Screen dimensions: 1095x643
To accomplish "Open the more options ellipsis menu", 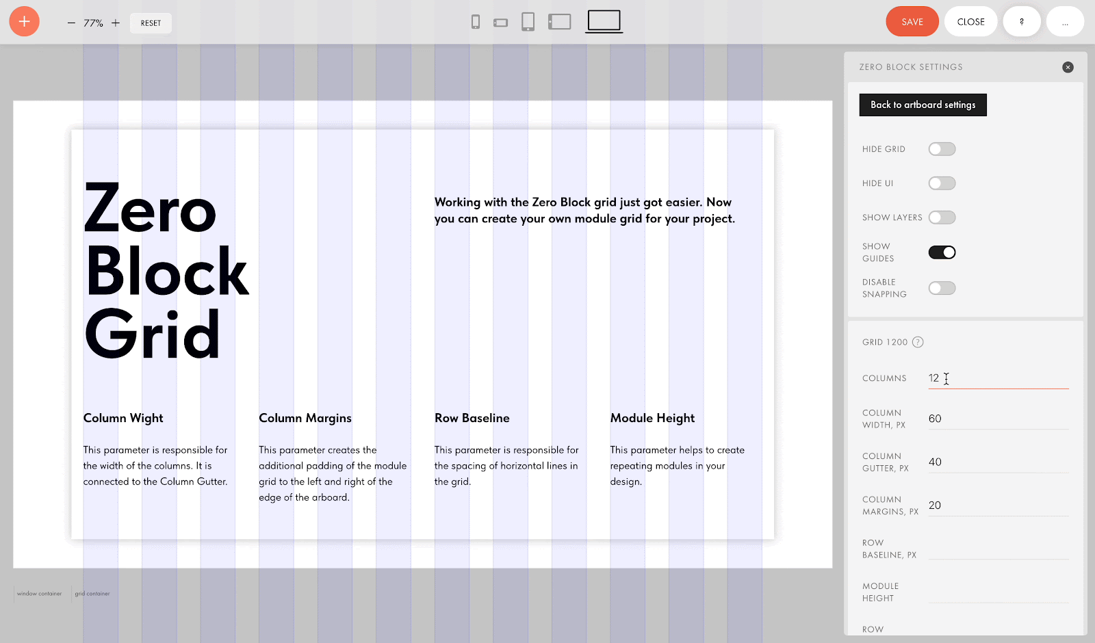I will (1065, 22).
